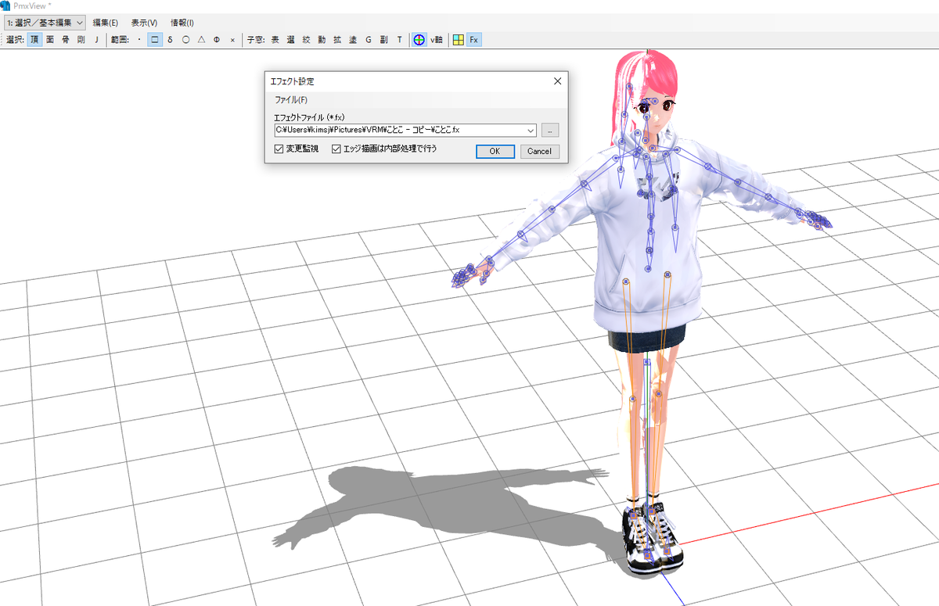Viewport: 939px width, 606px height.
Task: Toggle the v軸 toolbar button
Action: pos(437,39)
